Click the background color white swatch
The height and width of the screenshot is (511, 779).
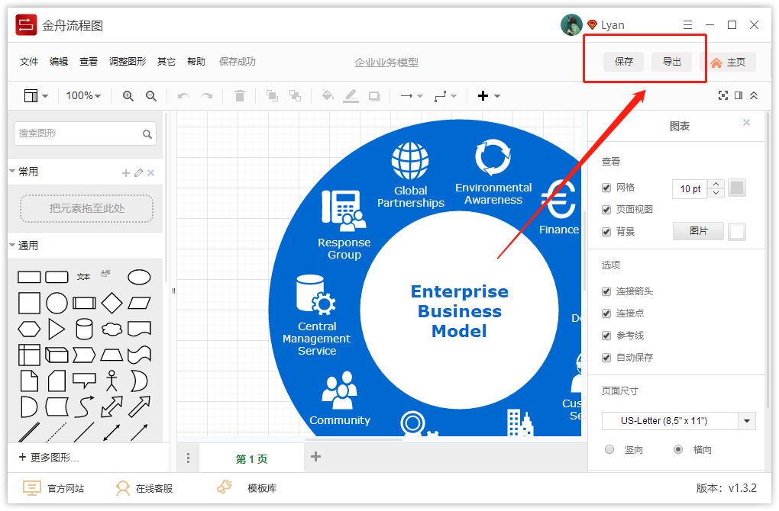click(737, 232)
